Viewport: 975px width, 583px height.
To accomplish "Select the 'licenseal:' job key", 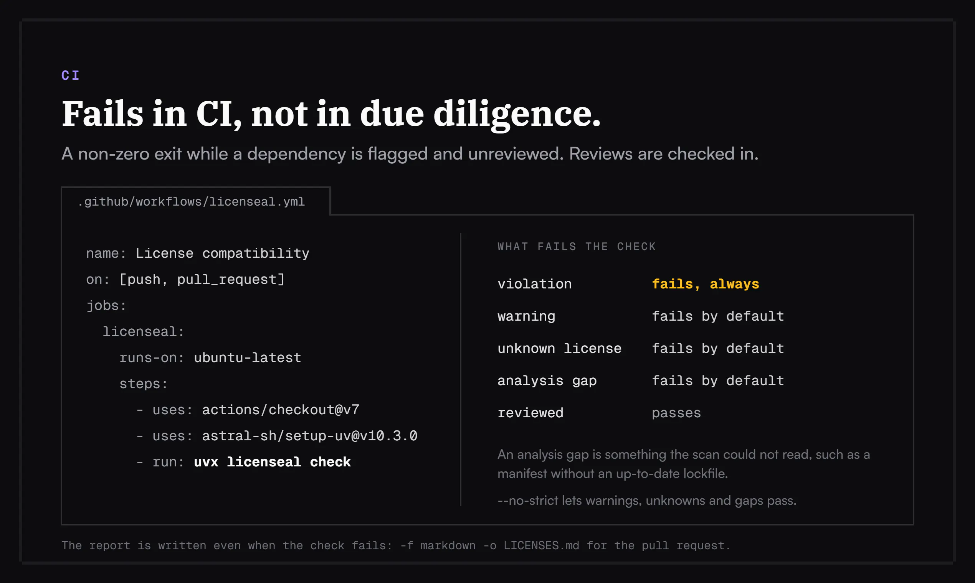I will pos(144,331).
